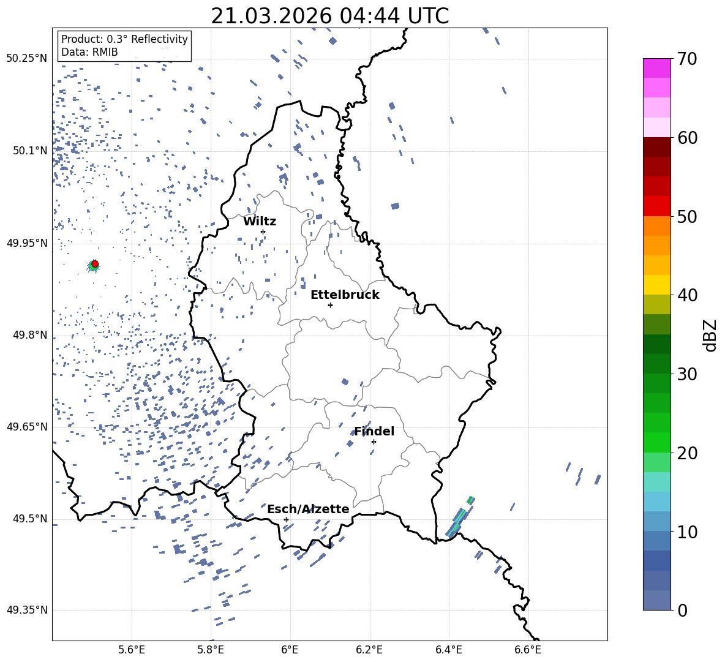Click the 6.6°E longitude label
Image resolution: width=725 pixels, height=662 pixels.
pos(528,650)
